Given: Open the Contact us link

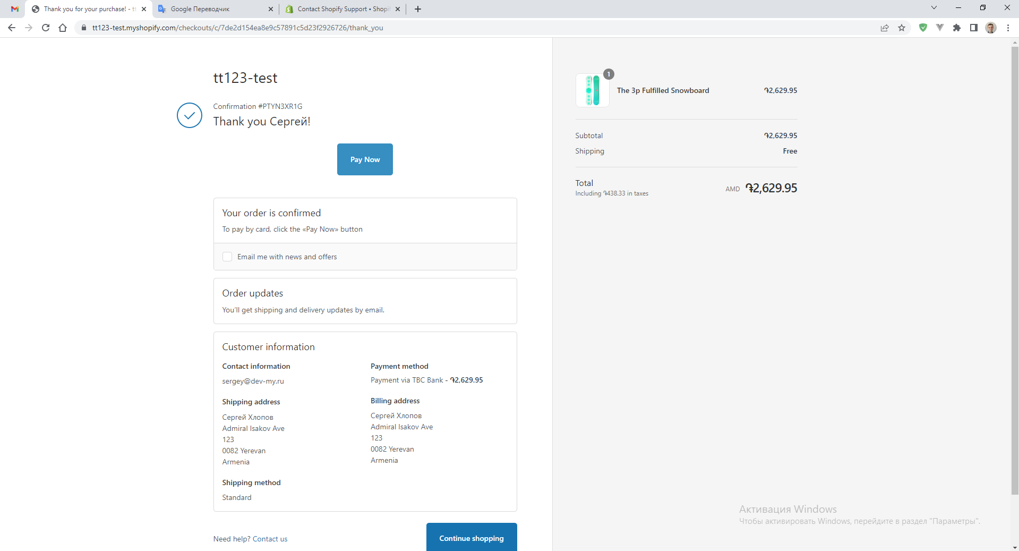Looking at the screenshot, I should [x=270, y=539].
